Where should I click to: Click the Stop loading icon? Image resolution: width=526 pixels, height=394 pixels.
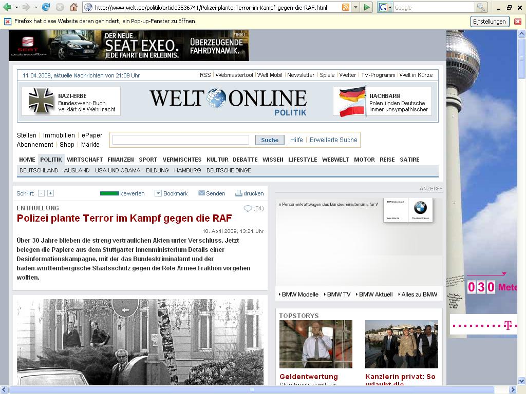coord(60,7)
